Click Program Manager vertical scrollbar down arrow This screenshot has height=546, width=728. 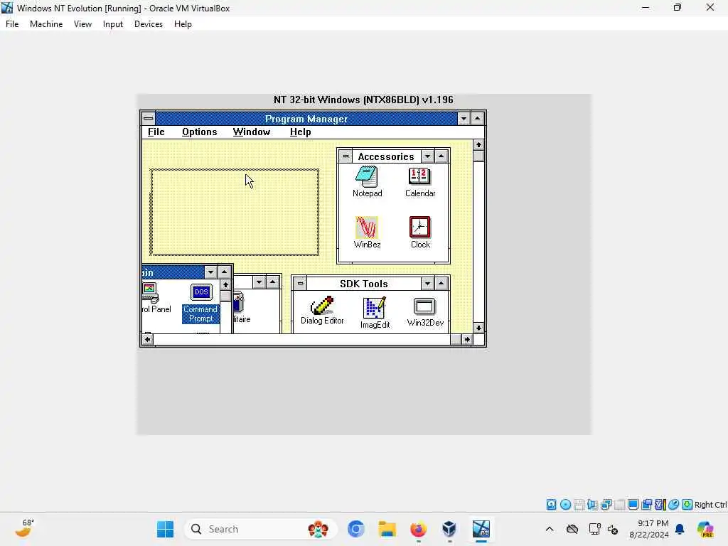click(x=478, y=328)
